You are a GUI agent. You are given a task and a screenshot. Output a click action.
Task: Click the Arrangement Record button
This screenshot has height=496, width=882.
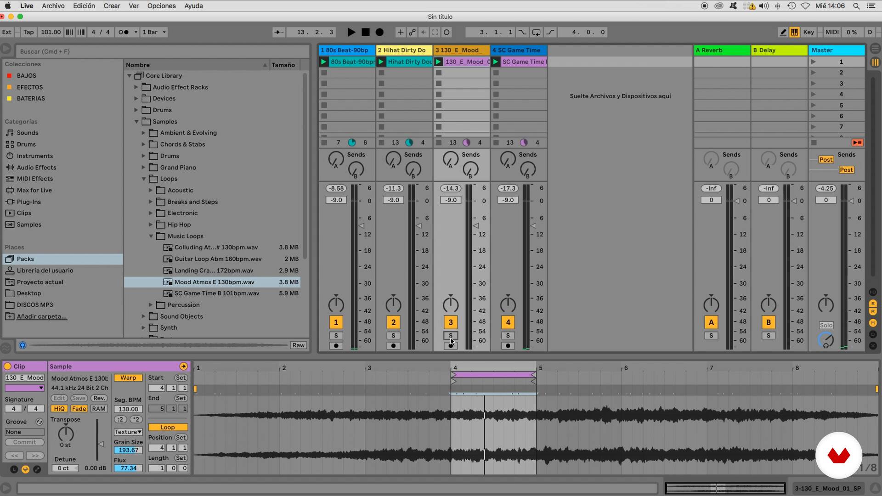[x=379, y=32]
